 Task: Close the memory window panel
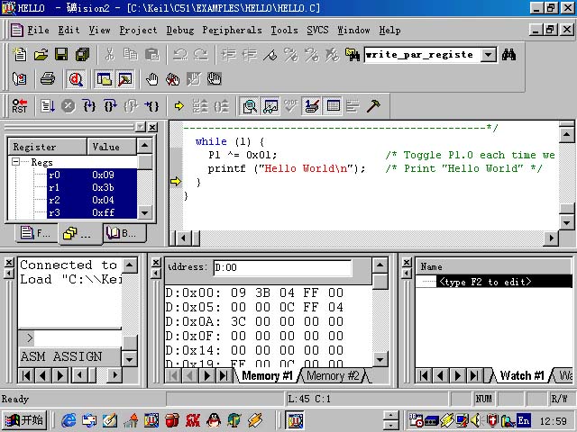click(x=156, y=262)
